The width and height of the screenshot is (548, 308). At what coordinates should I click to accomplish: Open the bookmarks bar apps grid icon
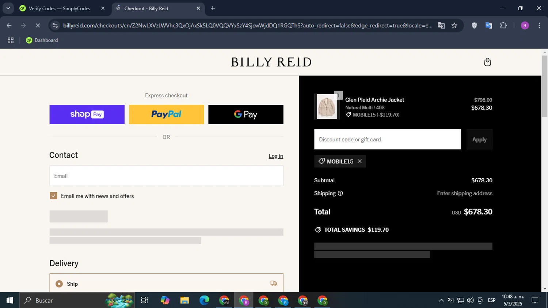pos(11,41)
